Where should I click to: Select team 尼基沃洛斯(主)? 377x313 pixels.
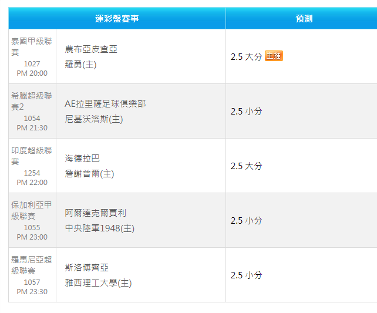pos(94,119)
